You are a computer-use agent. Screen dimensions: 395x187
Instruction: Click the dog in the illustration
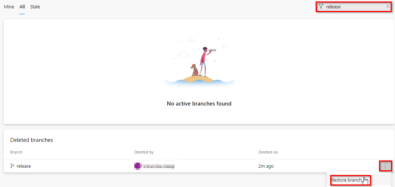194,70
